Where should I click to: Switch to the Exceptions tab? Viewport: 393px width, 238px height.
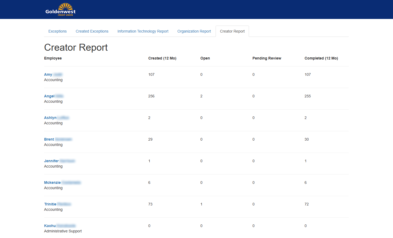click(57, 31)
